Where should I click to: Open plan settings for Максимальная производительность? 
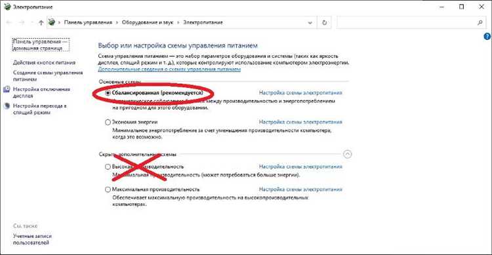pyautogui.click(x=300, y=189)
